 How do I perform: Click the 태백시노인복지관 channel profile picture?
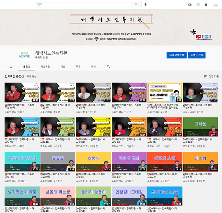(24, 55)
